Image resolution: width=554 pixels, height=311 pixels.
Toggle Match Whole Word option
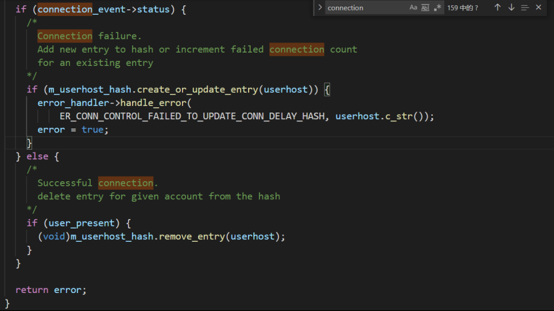click(425, 7)
